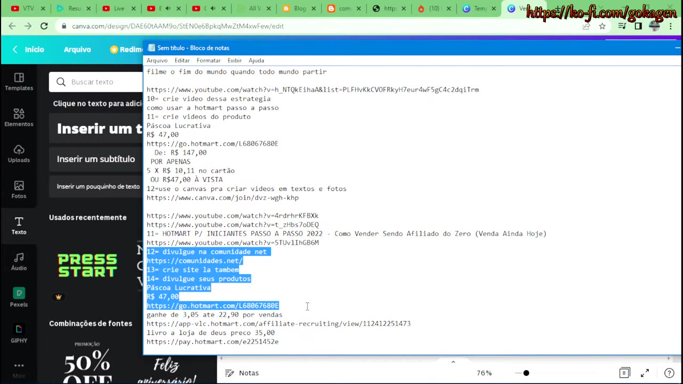This screenshot has width=683, height=384.
Task: Reload the Canva page in Chrome
Action: [x=44, y=26]
